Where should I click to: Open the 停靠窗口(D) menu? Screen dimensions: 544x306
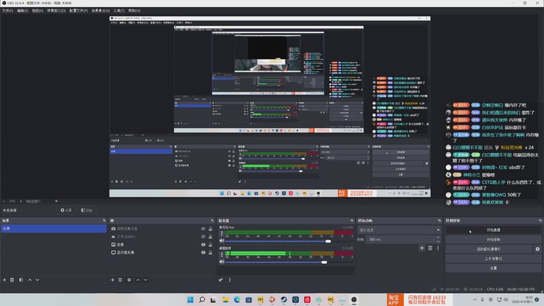pyautogui.click(x=56, y=11)
